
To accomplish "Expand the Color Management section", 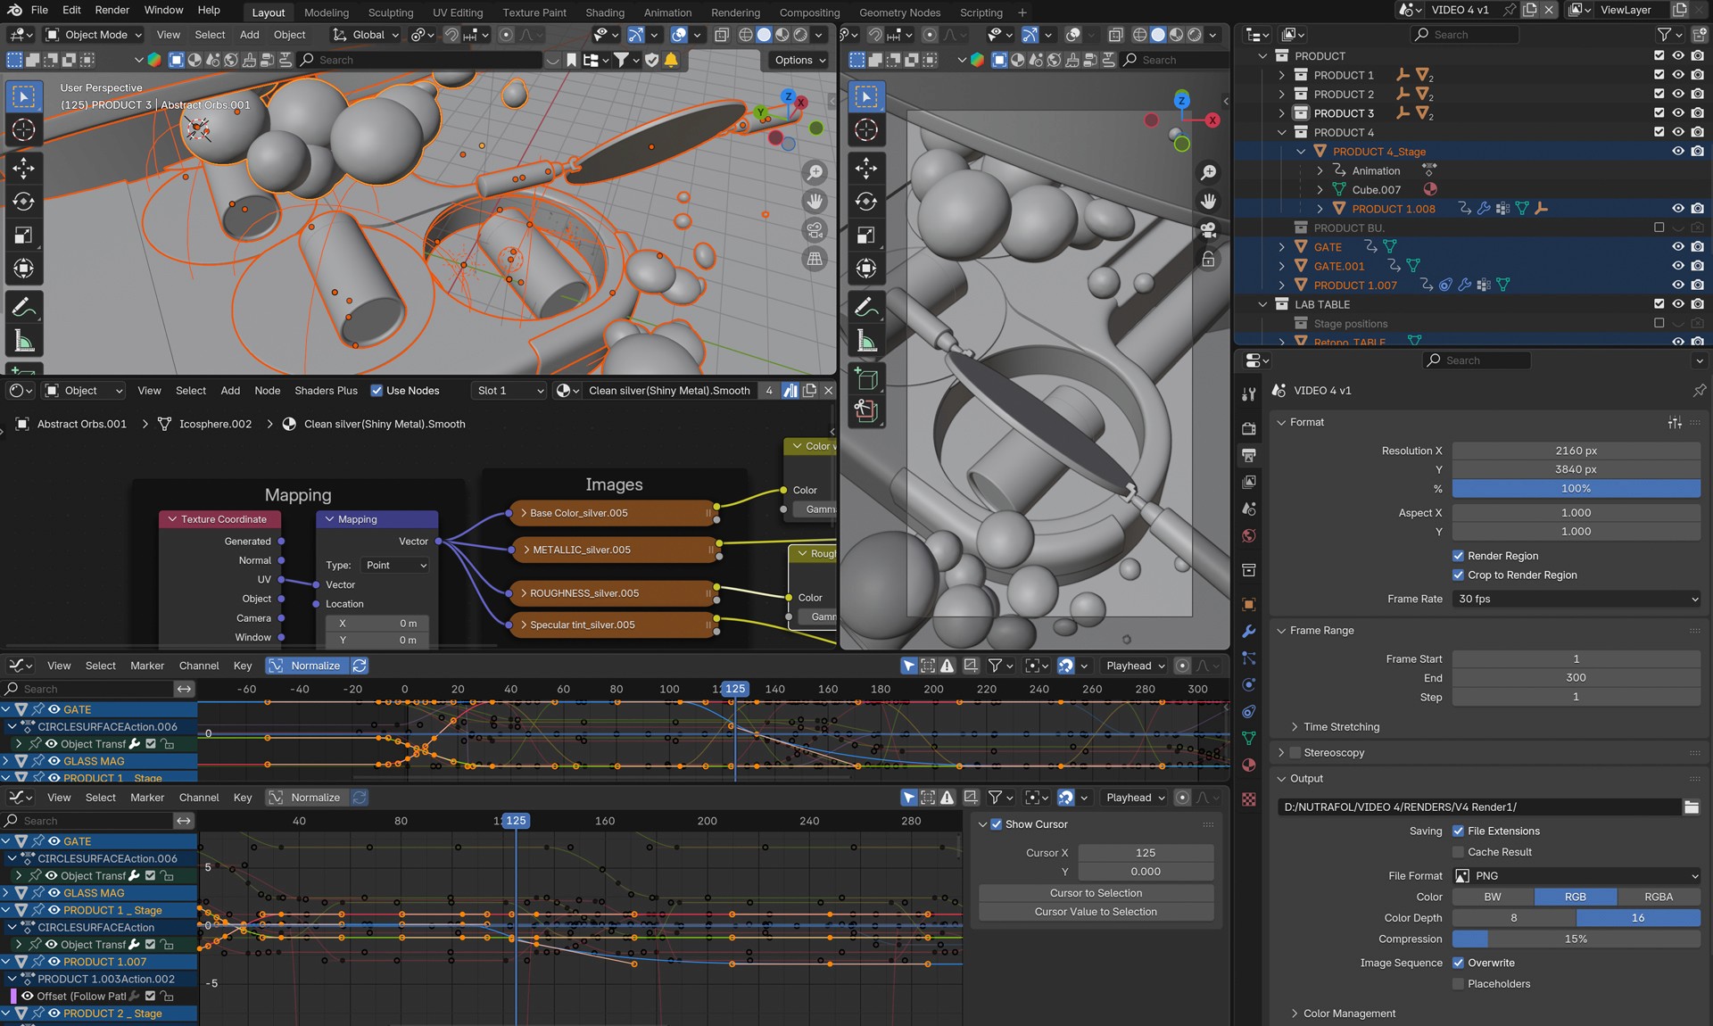I will (x=1348, y=1014).
